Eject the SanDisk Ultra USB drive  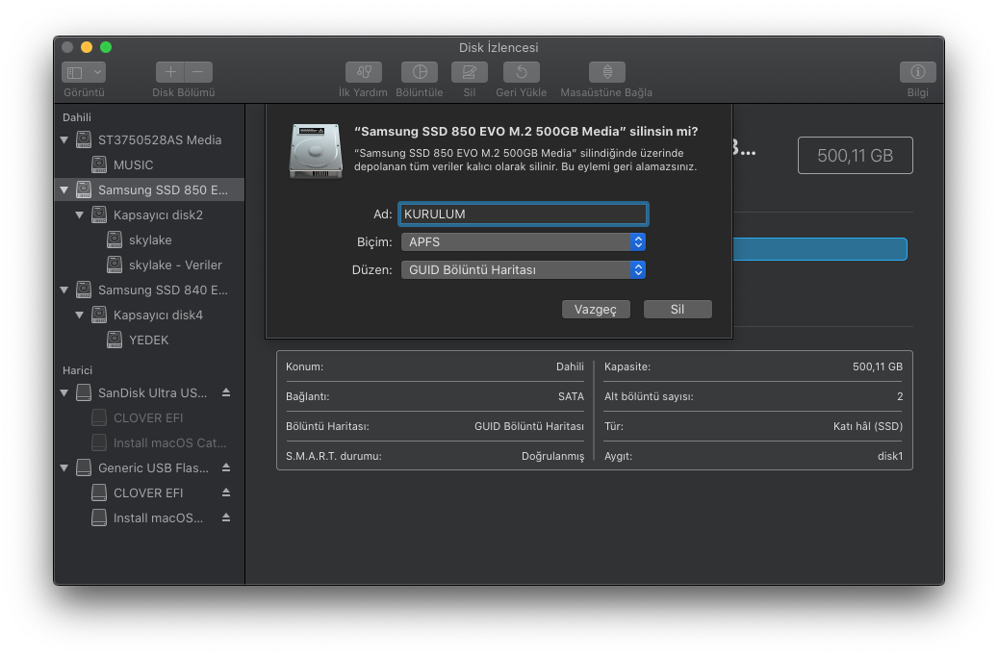(226, 392)
